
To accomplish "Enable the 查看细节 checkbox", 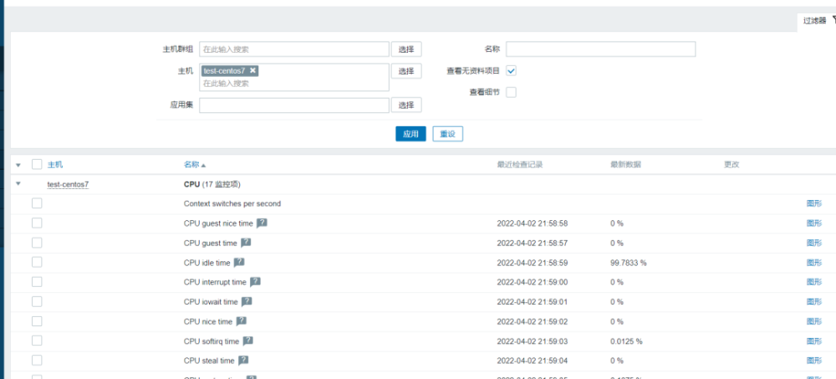I will (x=511, y=92).
